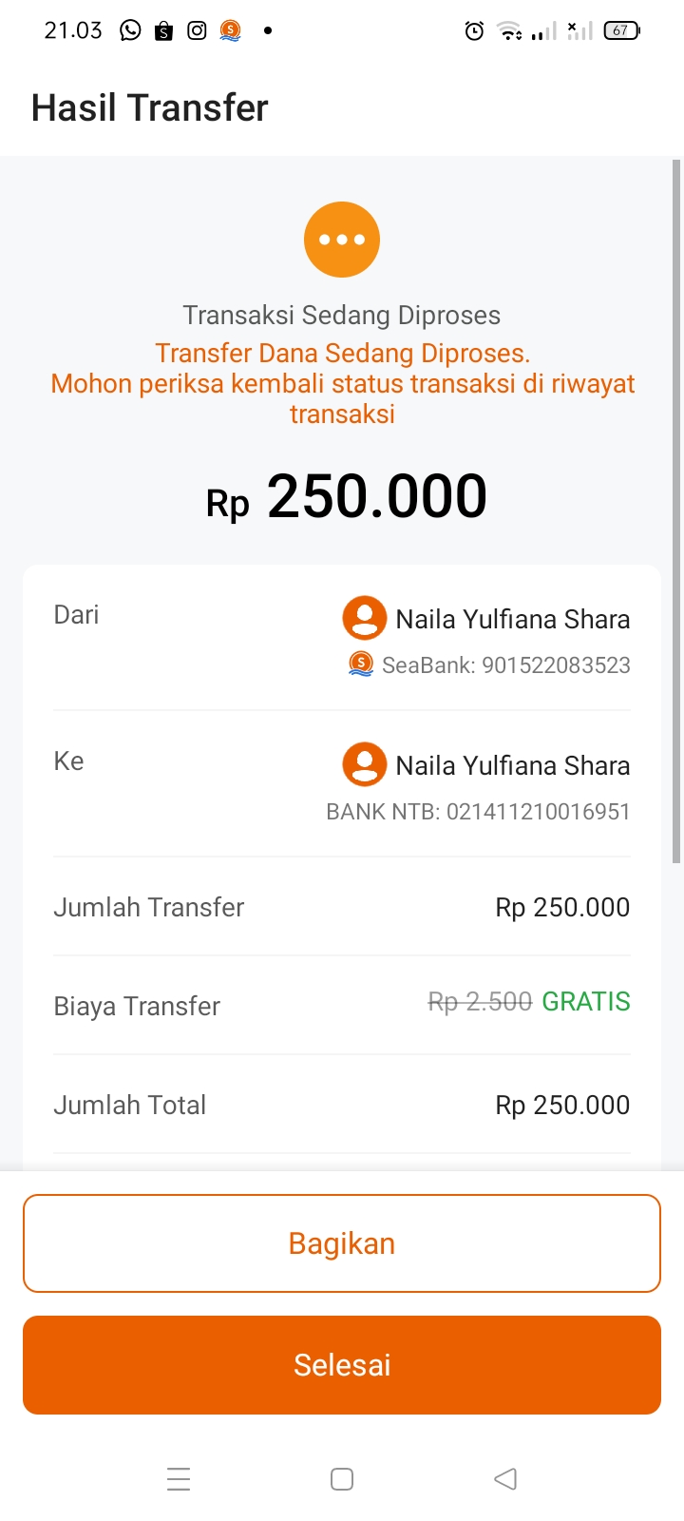Tap the sender profile avatar icon

coord(364,618)
